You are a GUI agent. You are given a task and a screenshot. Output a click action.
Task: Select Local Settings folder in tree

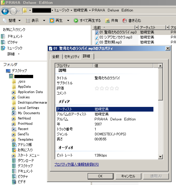click(x=28, y=108)
